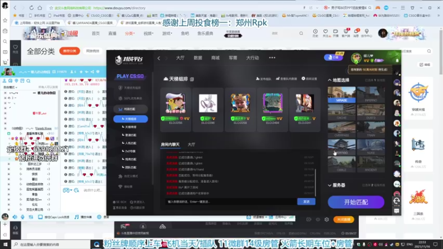The height and width of the screenshot is (249, 443).
Task: Click the streaming tool settings gear icon
Action: click(x=327, y=220)
